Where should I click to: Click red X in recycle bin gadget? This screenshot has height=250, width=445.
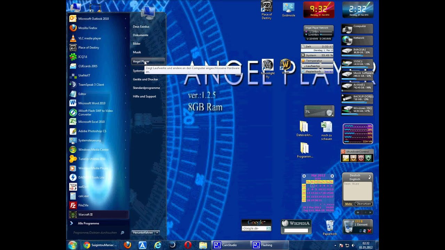click(370, 231)
